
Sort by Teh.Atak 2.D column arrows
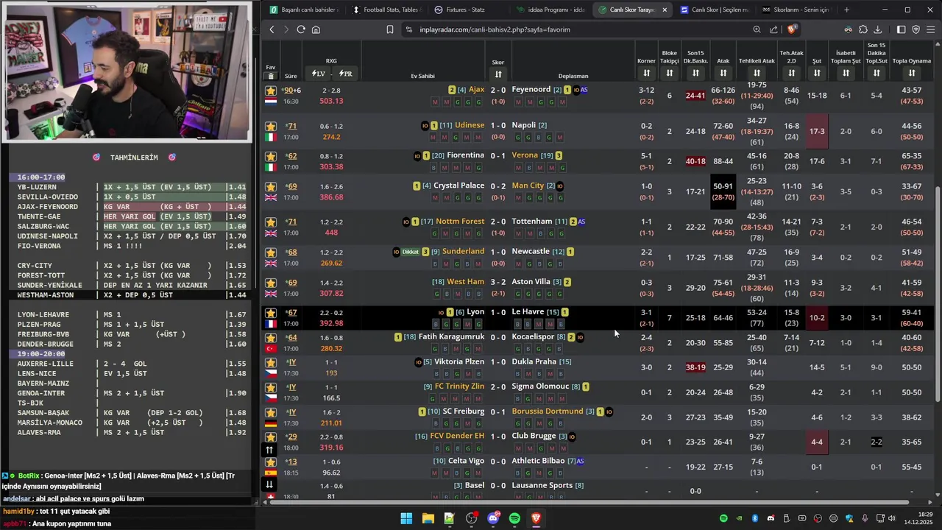coord(792,73)
